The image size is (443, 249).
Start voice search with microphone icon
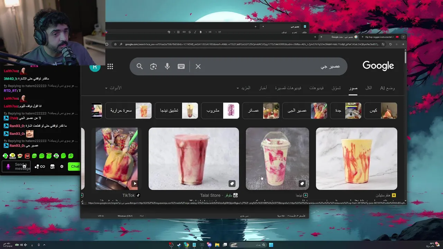[x=167, y=66]
